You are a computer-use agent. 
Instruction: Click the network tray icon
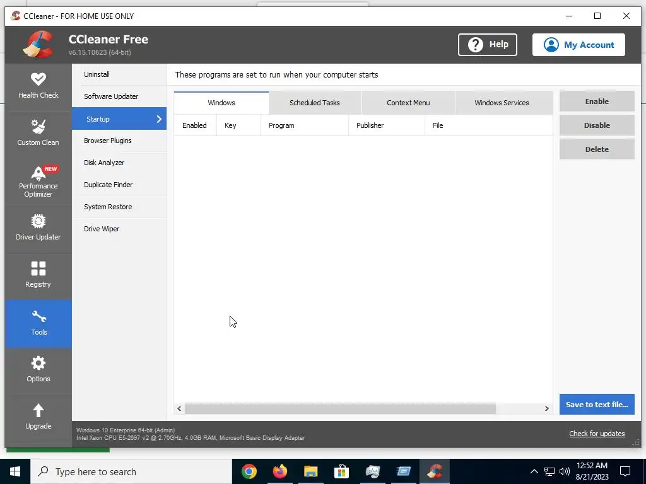click(549, 471)
